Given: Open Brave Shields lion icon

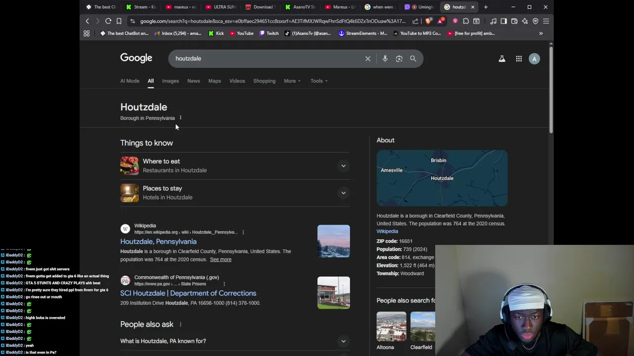Looking at the screenshot, I should (x=428, y=21).
